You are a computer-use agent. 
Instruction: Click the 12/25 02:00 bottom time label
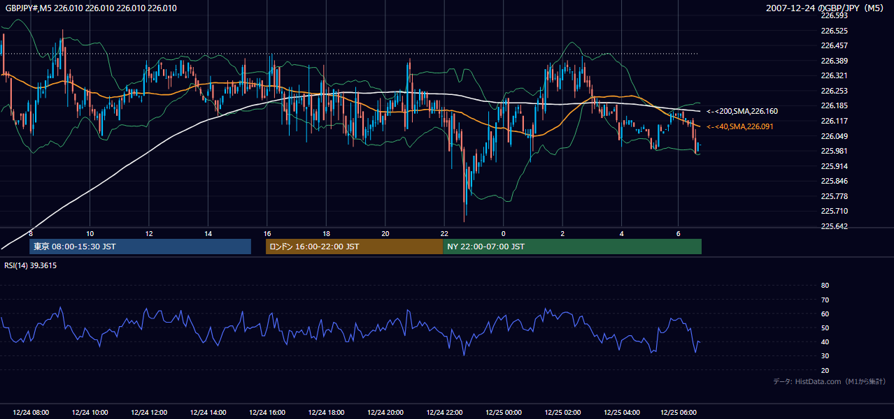click(562, 413)
